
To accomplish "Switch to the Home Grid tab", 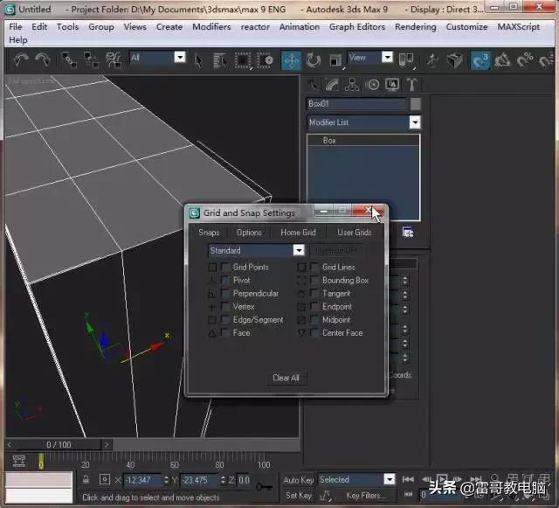I will [x=298, y=233].
